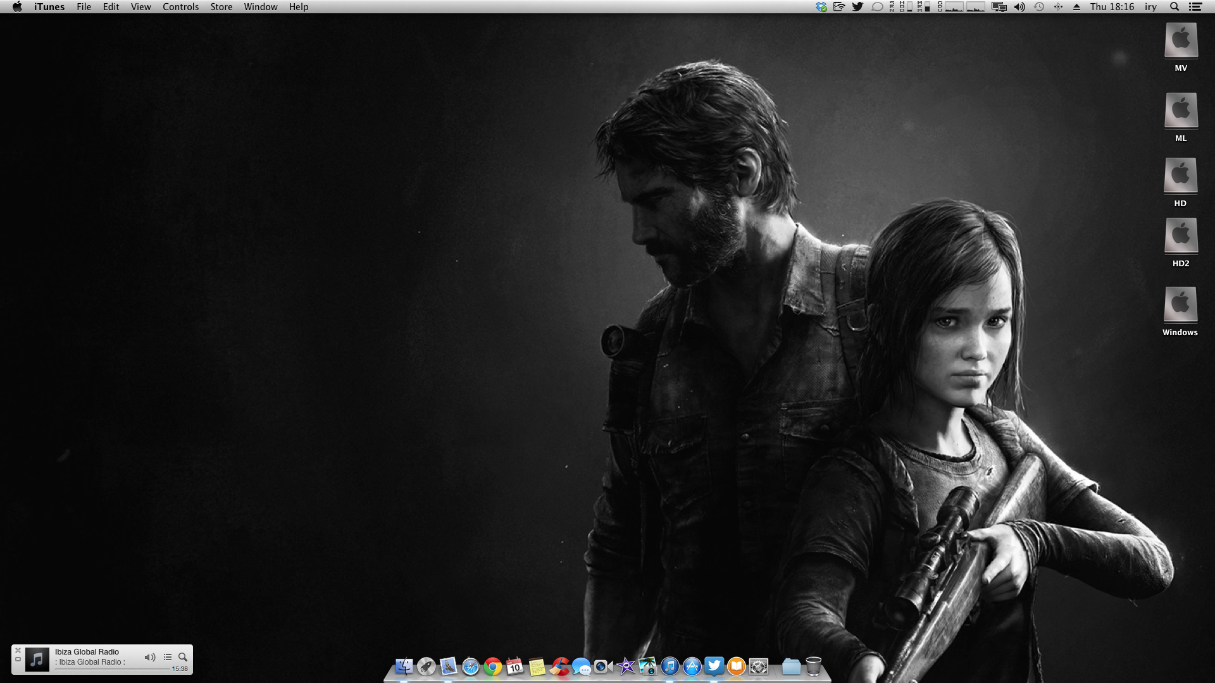The height and width of the screenshot is (683, 1215).
Task: Open the Time Machine menu bar icon
Action: coord(1039,7)
